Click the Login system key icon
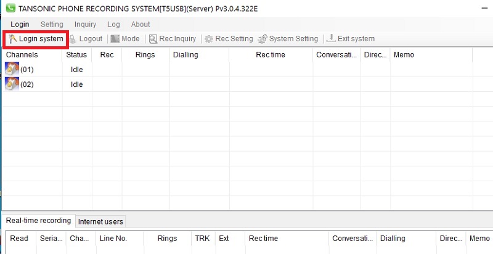Screen dimensions: 493x254 (12, 39)
